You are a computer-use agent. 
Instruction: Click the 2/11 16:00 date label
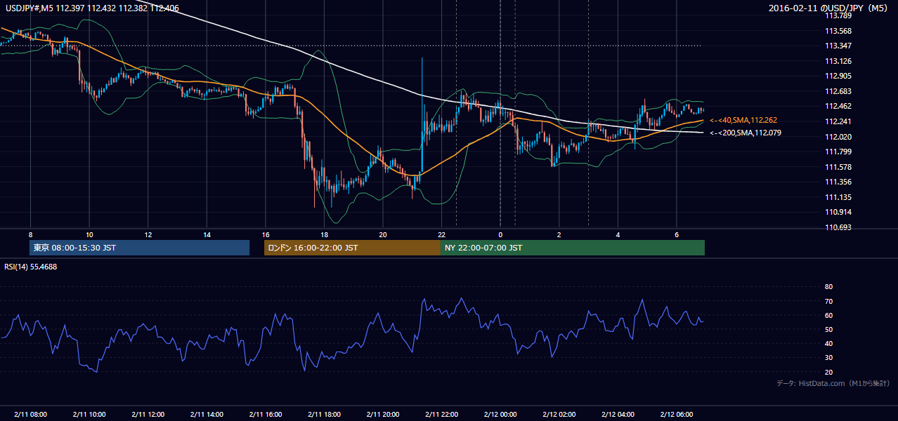[265, 415]
